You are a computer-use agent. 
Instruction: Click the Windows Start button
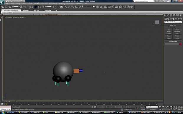tap(3, 112)
